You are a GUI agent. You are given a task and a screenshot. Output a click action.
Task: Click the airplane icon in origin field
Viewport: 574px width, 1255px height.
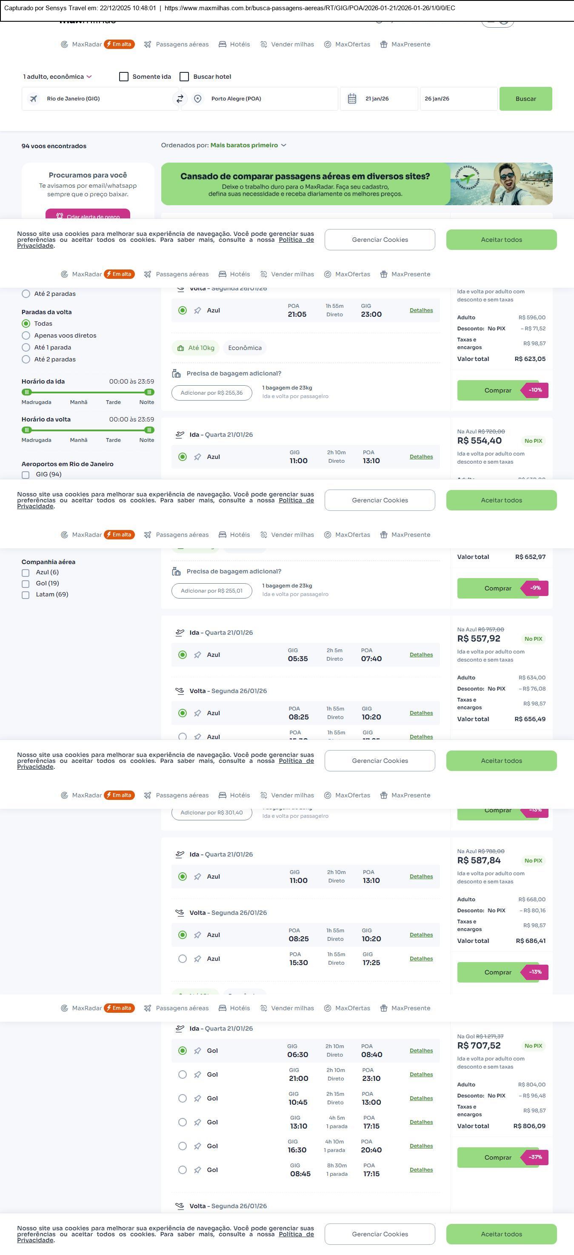[x=34, y=99]
